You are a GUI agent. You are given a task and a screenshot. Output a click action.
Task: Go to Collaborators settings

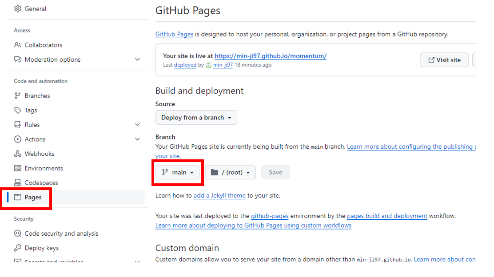pyautogui.click(x=44, y=45)
